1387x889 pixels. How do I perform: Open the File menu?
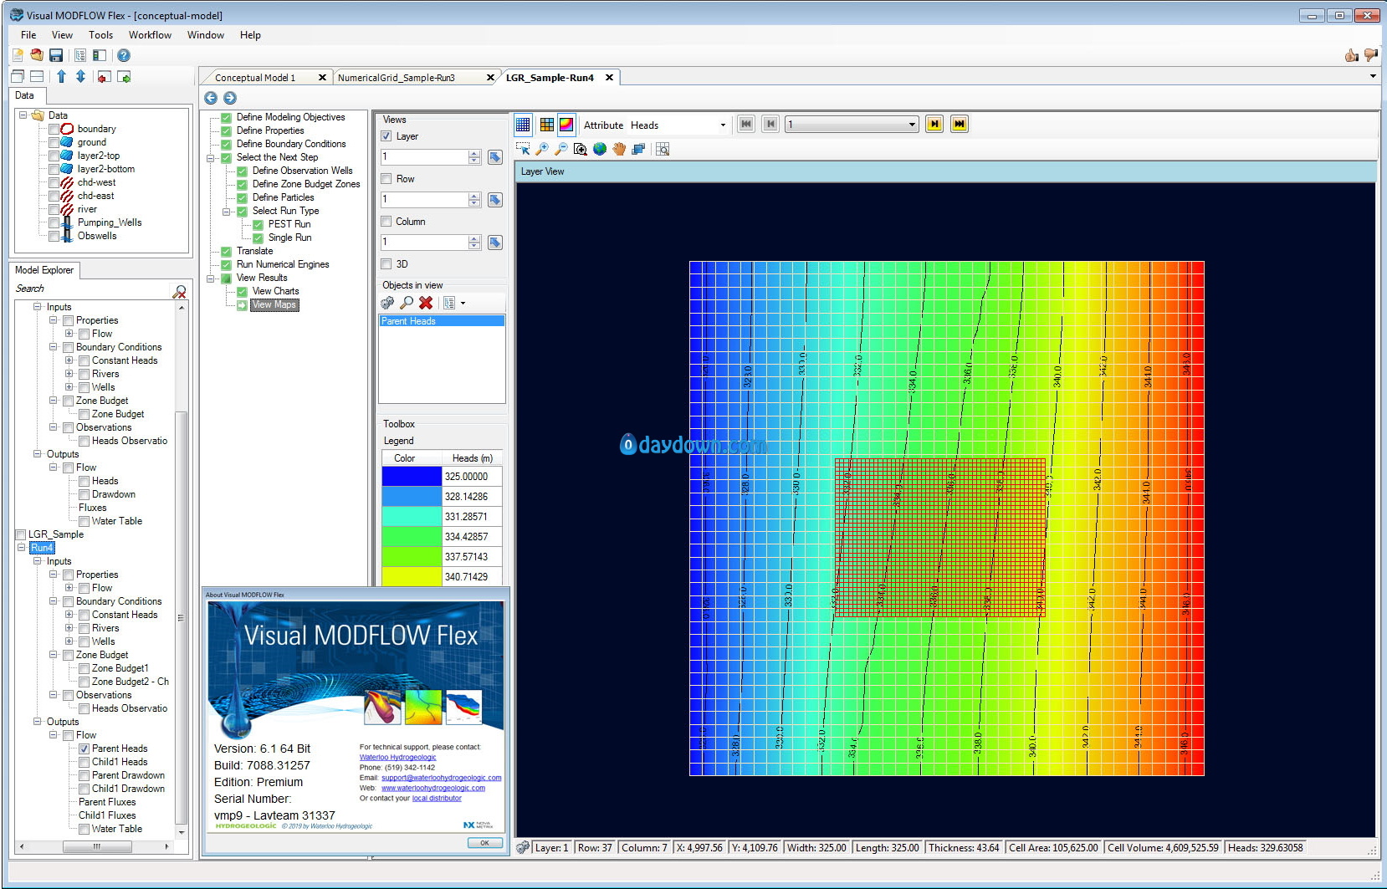tap(28, 35)
